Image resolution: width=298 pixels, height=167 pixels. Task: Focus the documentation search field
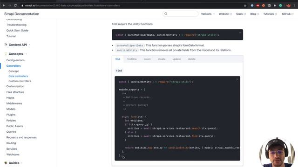(181, 13)
